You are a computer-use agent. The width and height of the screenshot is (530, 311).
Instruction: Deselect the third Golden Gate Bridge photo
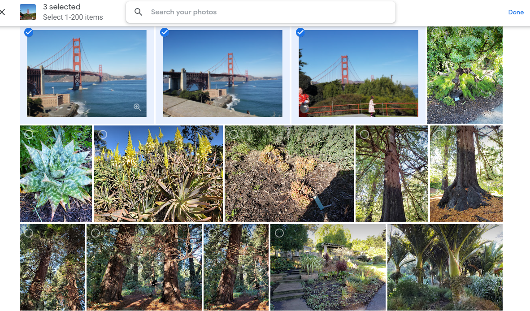click(x=300, y=32)
